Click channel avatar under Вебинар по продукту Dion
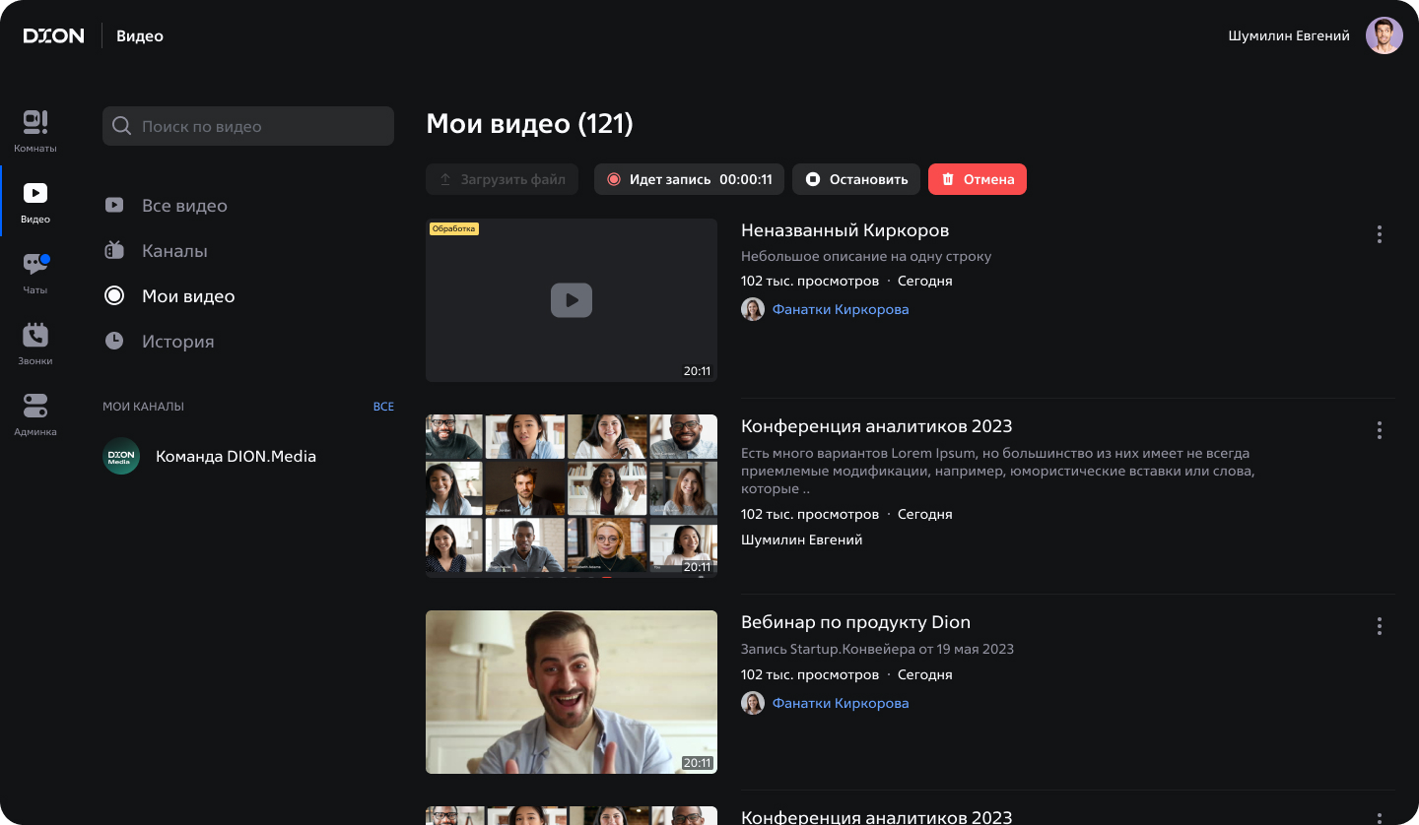The width and height of the screenshot is (1419, 825). (753, 703)
